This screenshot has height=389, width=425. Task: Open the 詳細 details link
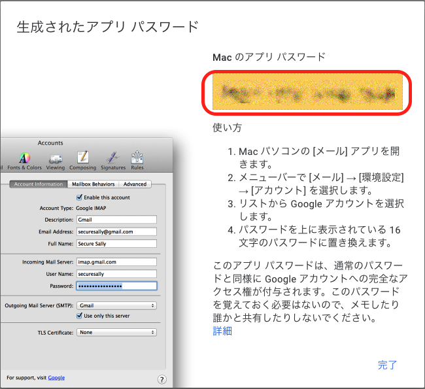(x=222, y=331)
